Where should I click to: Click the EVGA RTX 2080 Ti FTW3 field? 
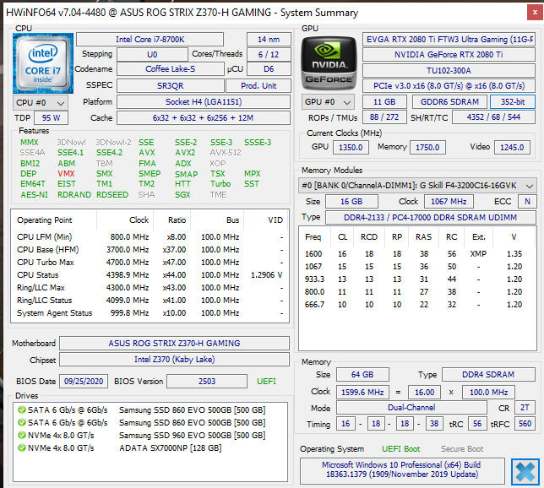pos(449,40)
